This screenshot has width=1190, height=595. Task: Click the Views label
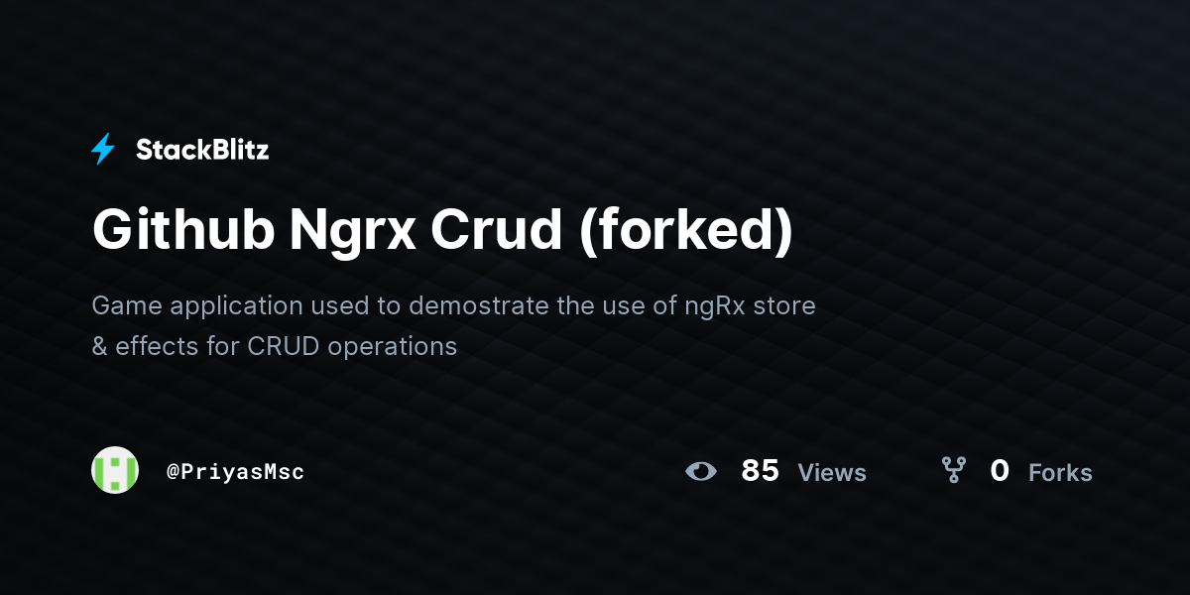point(832,473)
